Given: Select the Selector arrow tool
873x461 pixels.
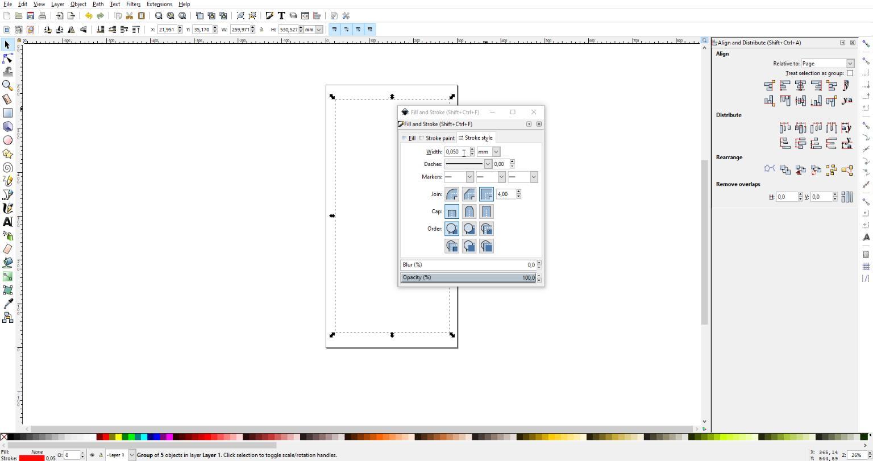Looking at the screenshot, I should (7, 44).
